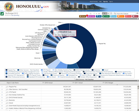Email the dataset using the envelope icon
Screen dimensions: 139x111
click(99, 14)
